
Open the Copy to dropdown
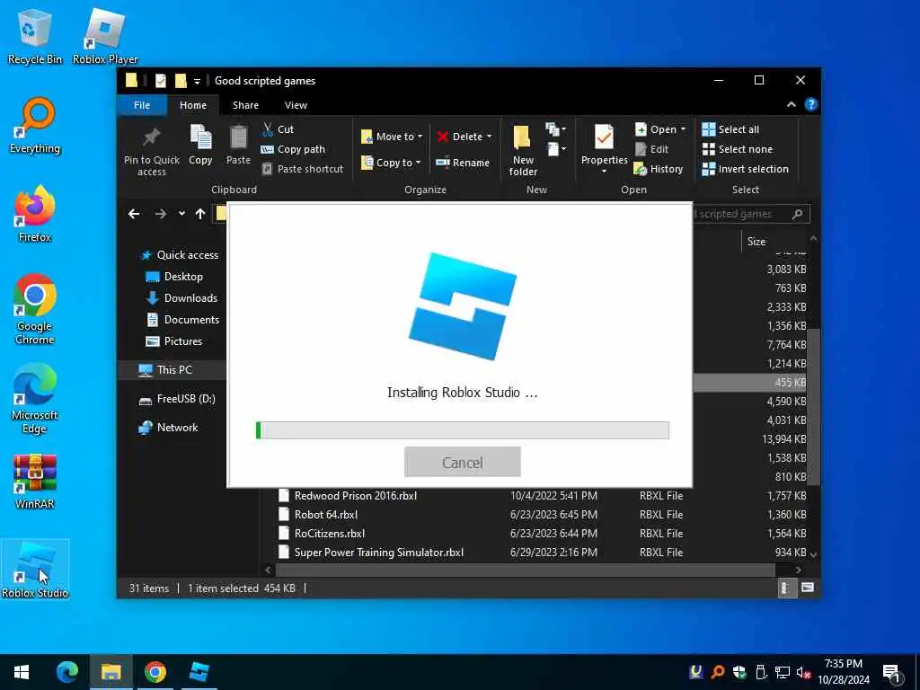(391, 163)
